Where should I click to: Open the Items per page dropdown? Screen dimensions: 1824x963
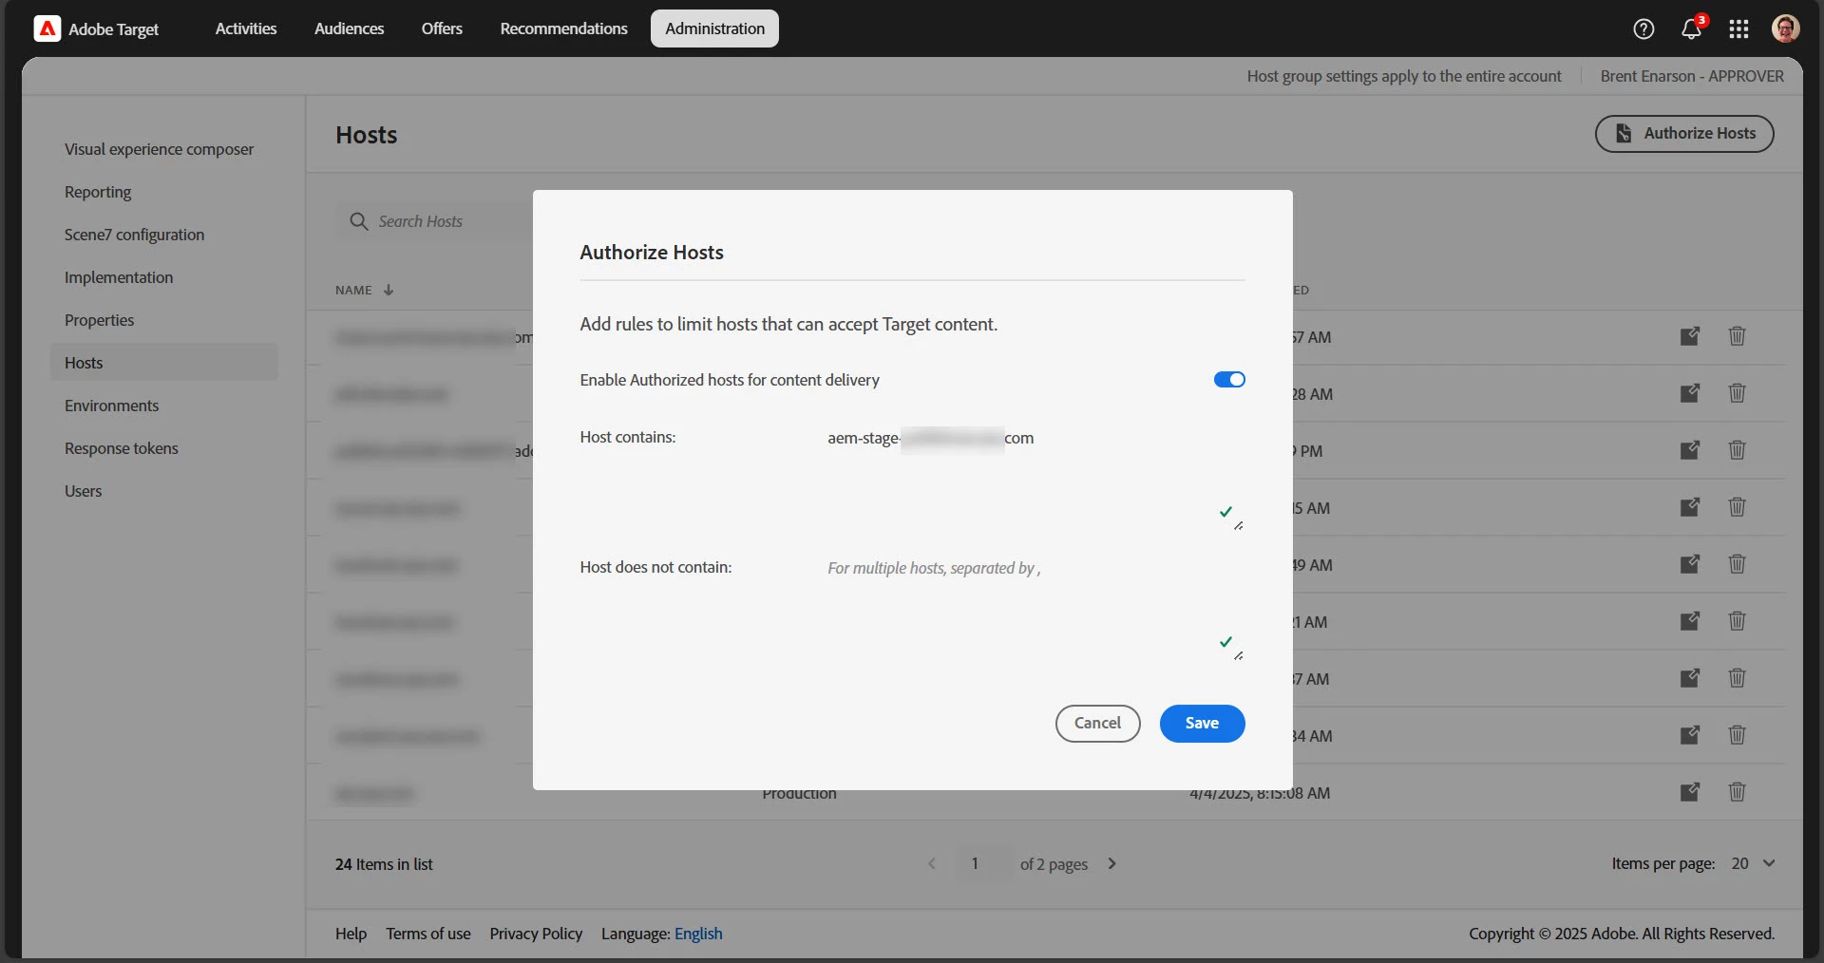[x=1753, y=863]
